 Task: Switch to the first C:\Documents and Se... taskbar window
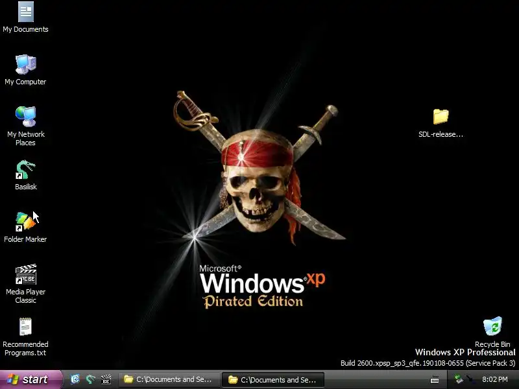(169, 379)
